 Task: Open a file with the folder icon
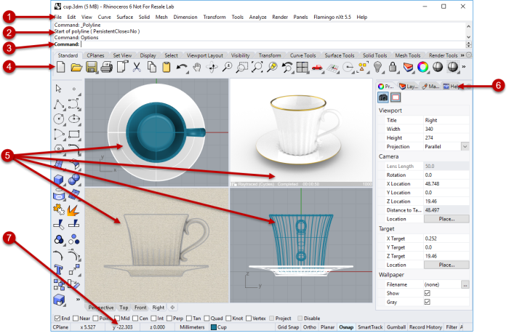click(76, 68)
